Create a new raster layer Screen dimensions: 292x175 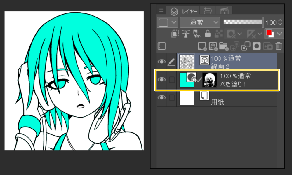202,46
